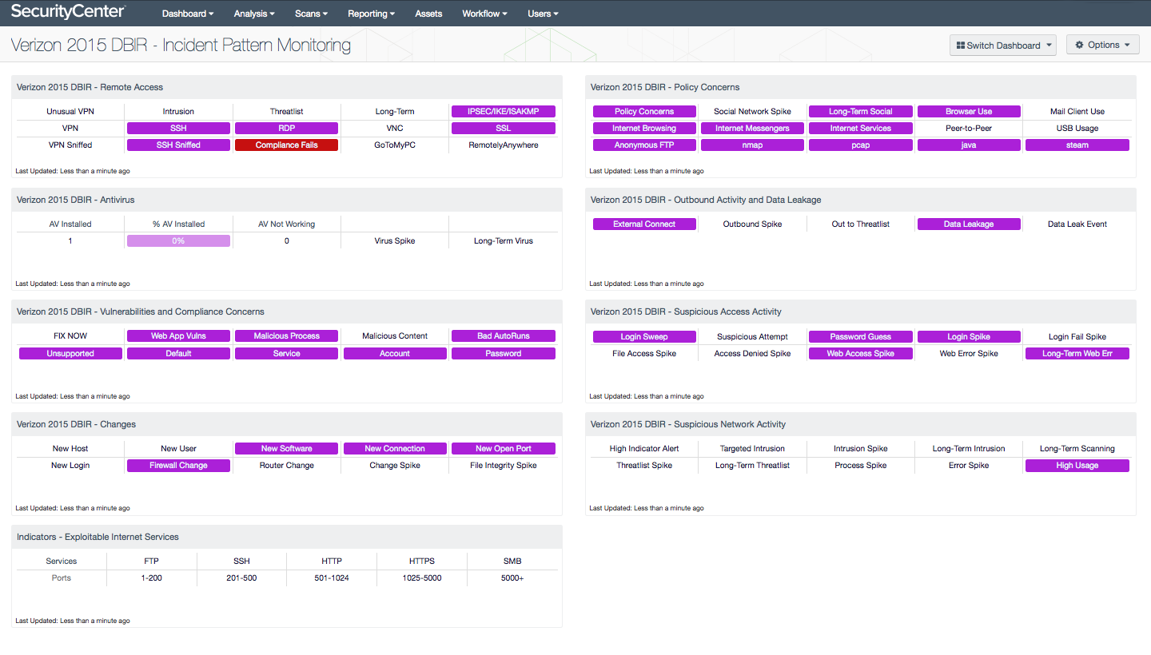Click the SSH Sniffed indicator
This screenshot has height=655, width=1151.
pyautogui.click(x=178, y=145)
